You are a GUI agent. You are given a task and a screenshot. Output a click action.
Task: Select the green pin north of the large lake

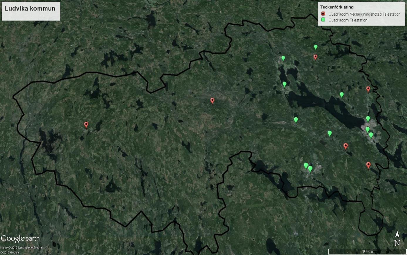[342, 94]
